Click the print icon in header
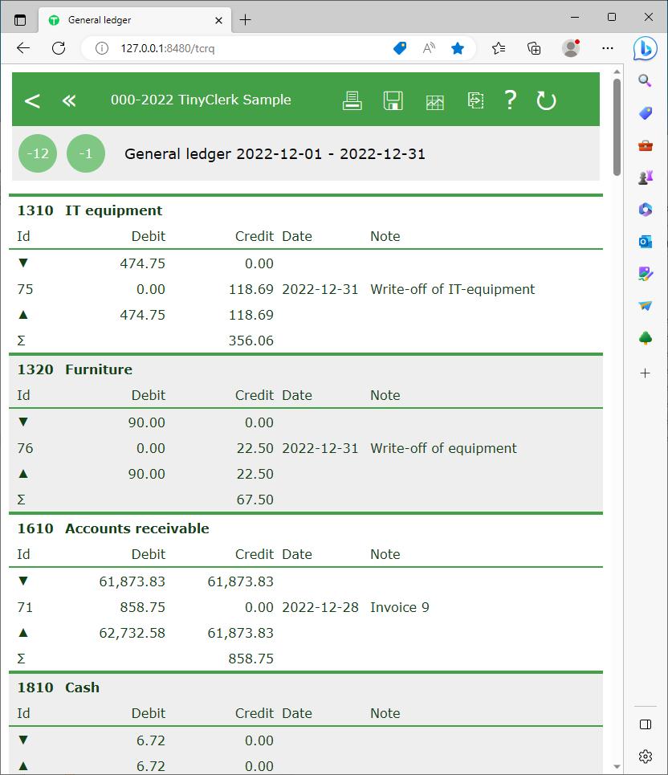Screen dimensions: 668x775 click(352, 100)
